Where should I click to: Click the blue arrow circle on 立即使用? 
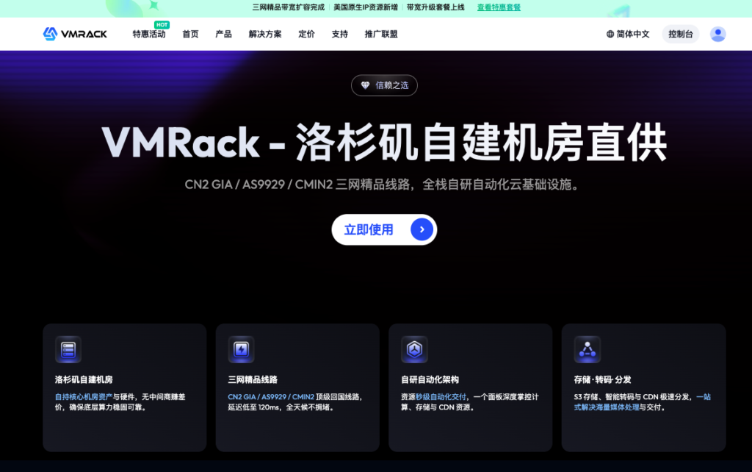click(x=422, y=229)
